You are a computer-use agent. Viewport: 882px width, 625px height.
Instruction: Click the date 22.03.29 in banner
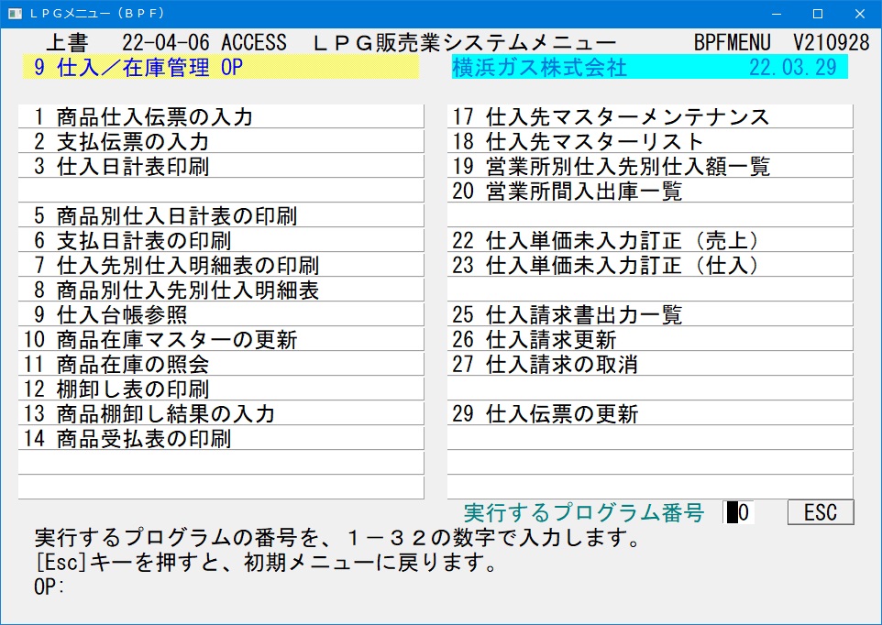[792, 67]
